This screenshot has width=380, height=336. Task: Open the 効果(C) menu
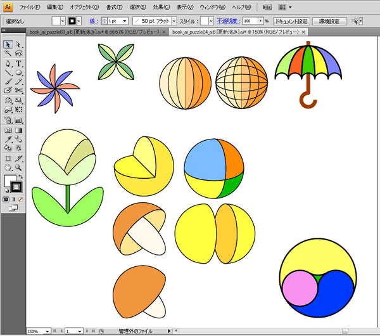pos(161,7)
